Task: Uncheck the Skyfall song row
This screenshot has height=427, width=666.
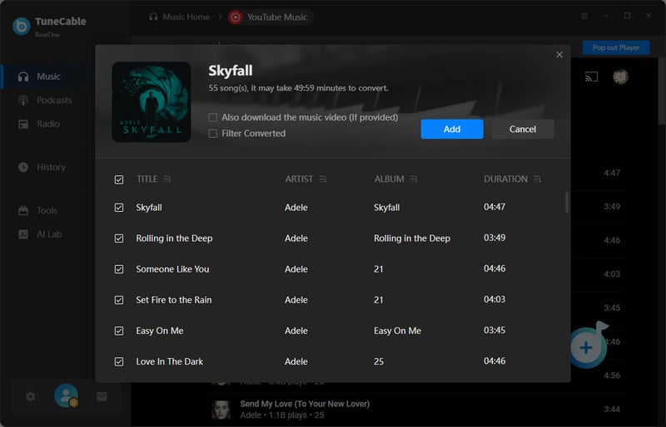Action: click(119, 208)
